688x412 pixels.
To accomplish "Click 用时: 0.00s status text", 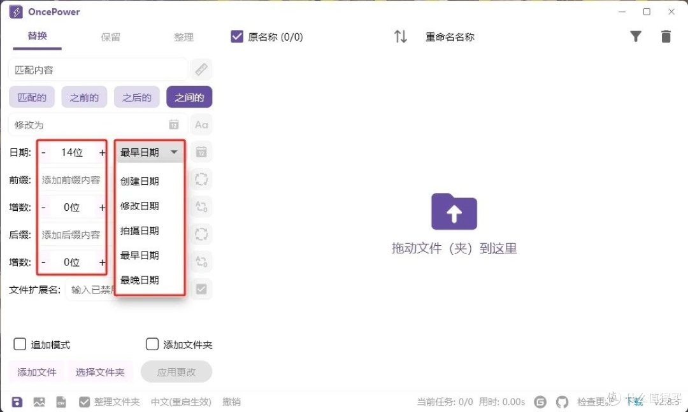I will 501,401.
